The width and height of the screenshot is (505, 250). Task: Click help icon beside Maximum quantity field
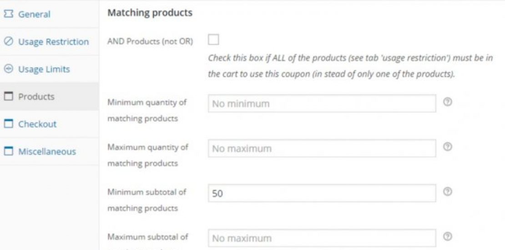tap(447, 147)
